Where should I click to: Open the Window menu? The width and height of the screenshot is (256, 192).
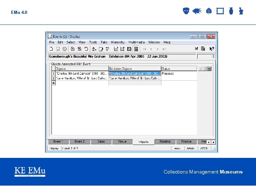pos(154,42)
